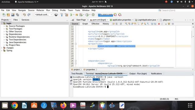Select Java Dependencies in project tree

[x=18, y=42]
